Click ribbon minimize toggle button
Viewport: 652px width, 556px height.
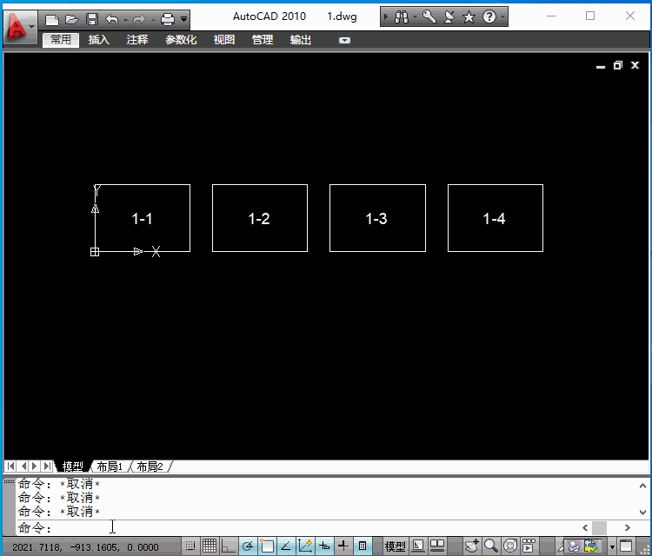click(x=344, y=40)
